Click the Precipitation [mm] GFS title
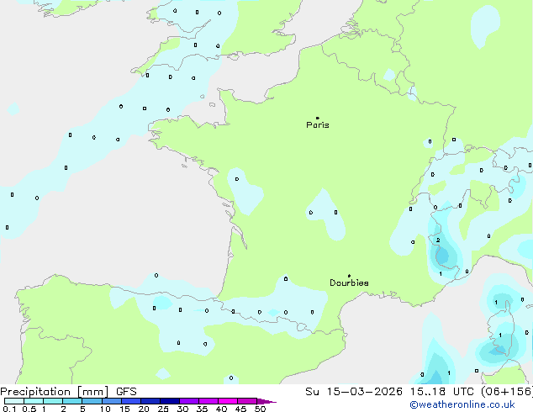This screenshot has height=412, width=533. (x=68, y=392)
